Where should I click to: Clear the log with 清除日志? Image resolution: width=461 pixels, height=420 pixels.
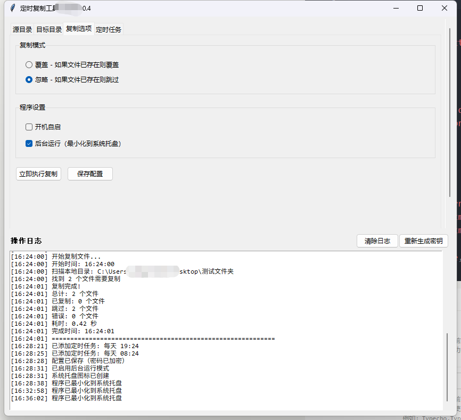click(377, 241)
